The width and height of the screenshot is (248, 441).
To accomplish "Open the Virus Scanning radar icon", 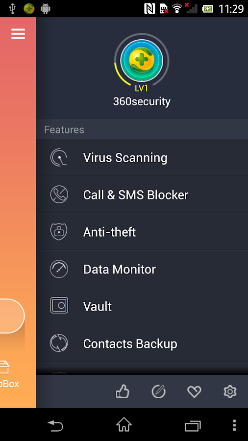I will pyautogui.click(x=59, y=157).
